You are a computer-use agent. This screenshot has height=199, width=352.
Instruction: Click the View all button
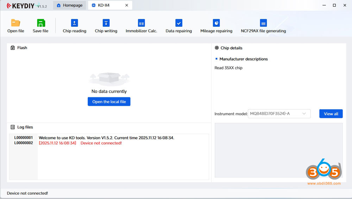[x=331, y=114]
